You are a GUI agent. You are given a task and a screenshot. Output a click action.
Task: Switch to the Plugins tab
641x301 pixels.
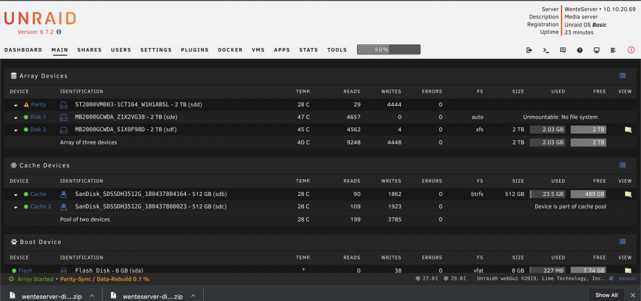(195, 50)
